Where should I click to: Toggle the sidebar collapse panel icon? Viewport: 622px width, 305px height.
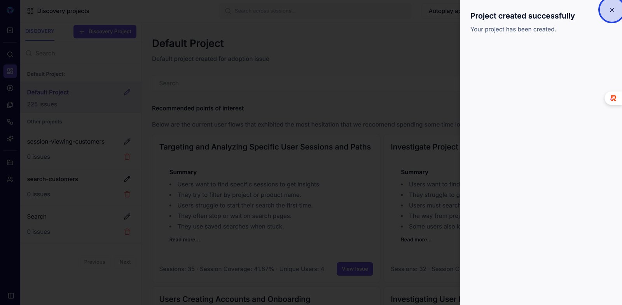pyautogui.click(x=11, y=296)
